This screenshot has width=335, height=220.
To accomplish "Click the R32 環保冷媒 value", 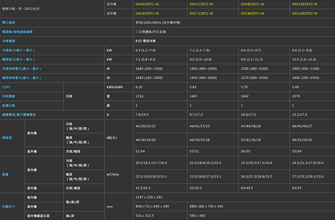I will point(145,41).
